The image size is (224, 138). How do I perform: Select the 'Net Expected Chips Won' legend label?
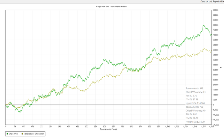tap(34, 134)
